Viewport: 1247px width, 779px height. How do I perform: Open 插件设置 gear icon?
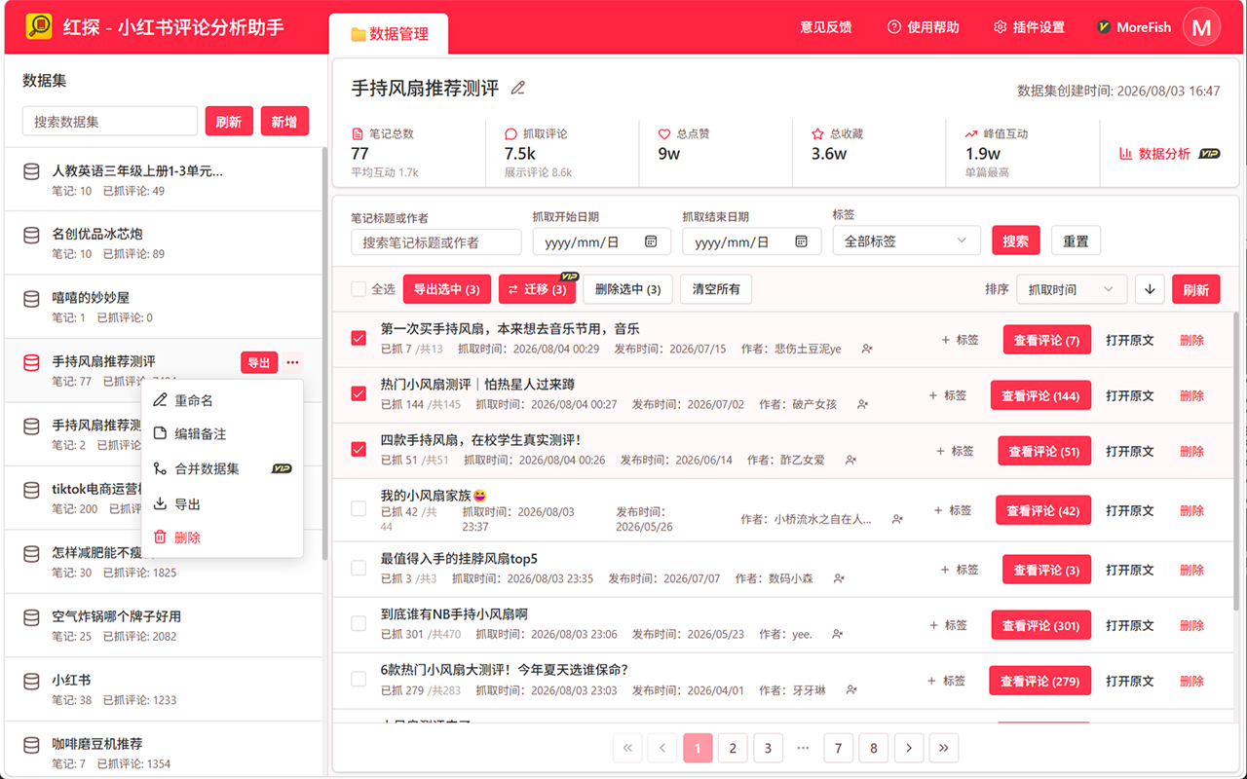[1000, 27]
